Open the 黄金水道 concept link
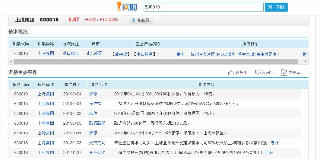Viewport: 320px width, 160px height. [246, 54]
